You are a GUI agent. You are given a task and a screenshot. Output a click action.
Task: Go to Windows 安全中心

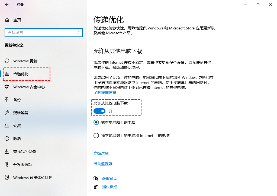coord(29,87)
